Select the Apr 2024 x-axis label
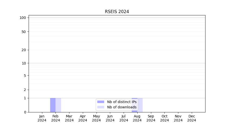Viewport: 228px width, 126px height. point(83,118)
